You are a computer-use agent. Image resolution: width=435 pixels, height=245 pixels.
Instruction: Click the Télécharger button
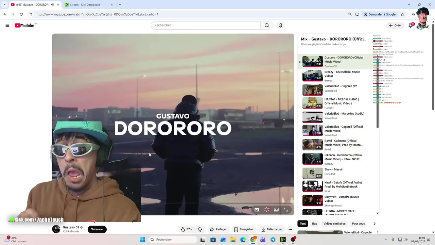272,229
